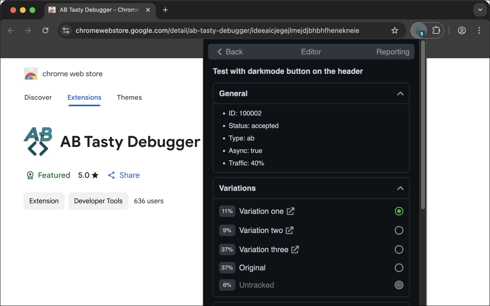Click the browser profile avatar icon

coord(462,30)
